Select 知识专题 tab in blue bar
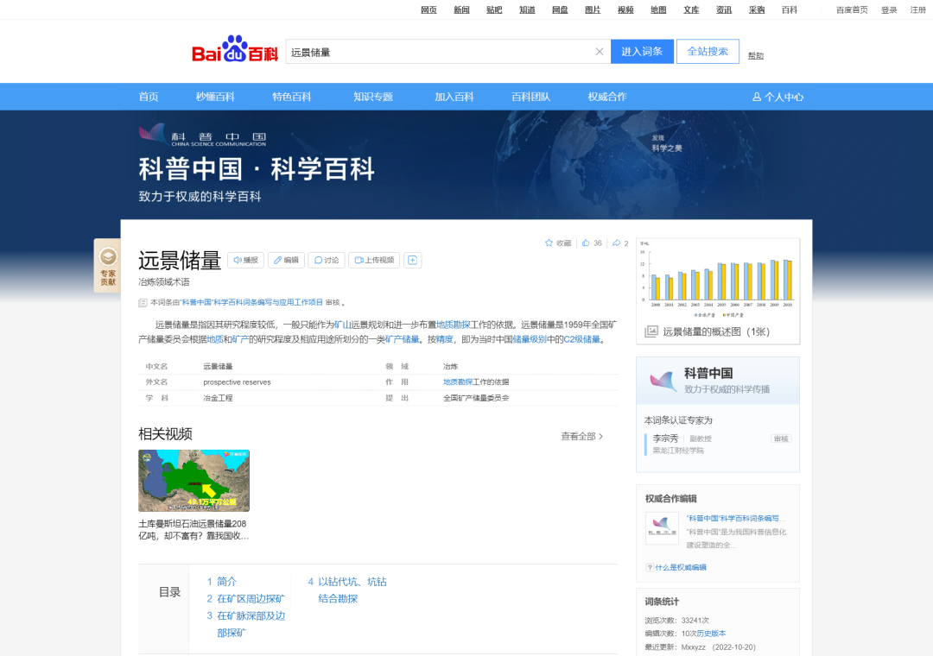The height and width of the screenshot is (656, 933). pos(373,97)
